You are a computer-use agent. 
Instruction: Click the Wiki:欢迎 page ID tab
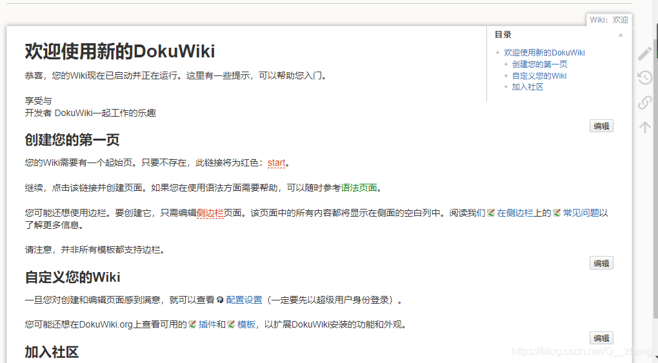pos(608,20)
